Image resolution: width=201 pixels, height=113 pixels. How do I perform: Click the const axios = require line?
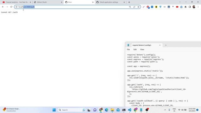pos(144,57)
